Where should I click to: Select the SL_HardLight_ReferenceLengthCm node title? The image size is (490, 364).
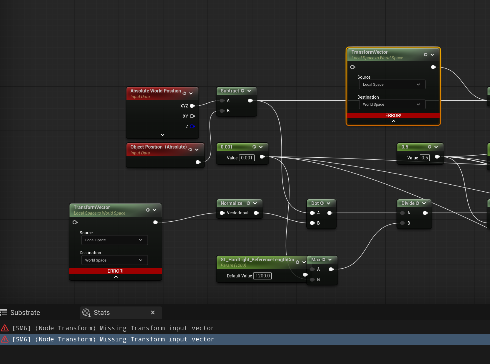pos(257,259)
